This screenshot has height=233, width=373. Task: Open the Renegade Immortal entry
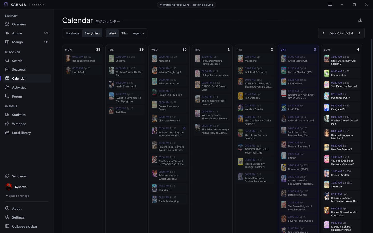pos(83,59)
